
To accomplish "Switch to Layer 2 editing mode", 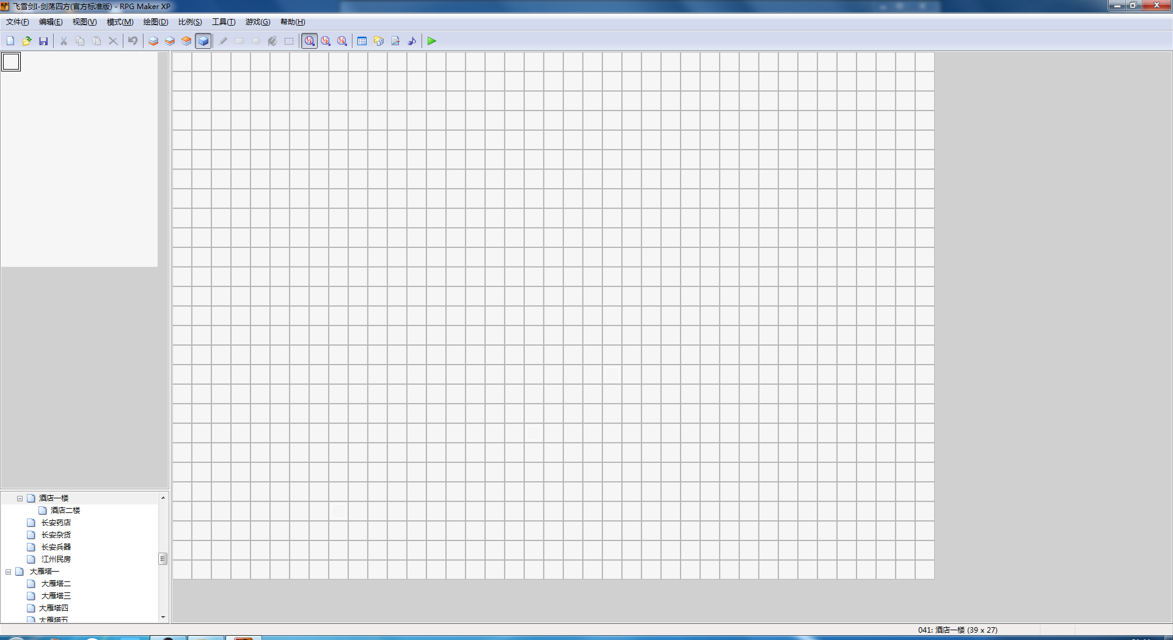I will point(170,41).
